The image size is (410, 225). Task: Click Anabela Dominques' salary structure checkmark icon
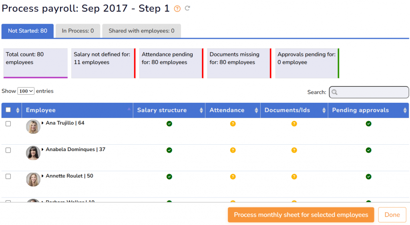(169, 150)
